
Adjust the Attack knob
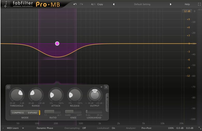(x=56, y=95)
